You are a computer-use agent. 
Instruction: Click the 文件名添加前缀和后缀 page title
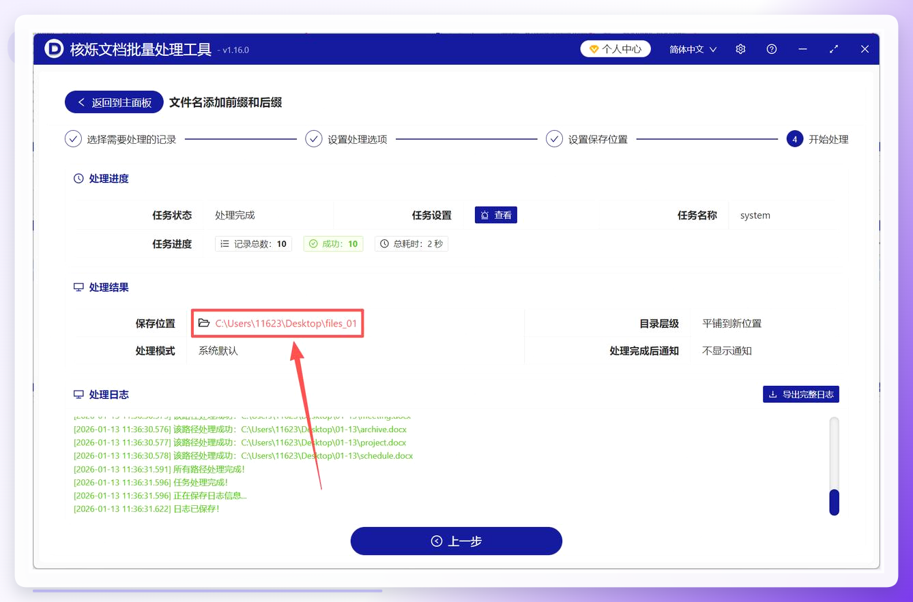[225, 102]
